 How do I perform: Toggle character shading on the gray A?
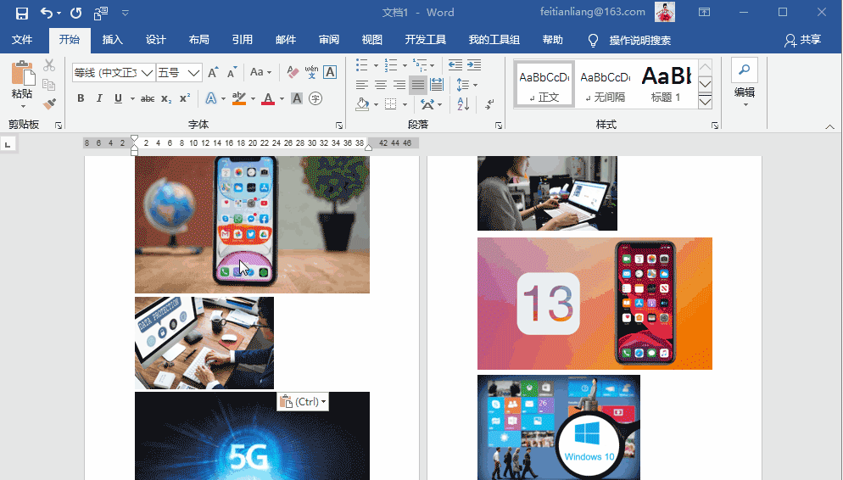coord(296,98)
